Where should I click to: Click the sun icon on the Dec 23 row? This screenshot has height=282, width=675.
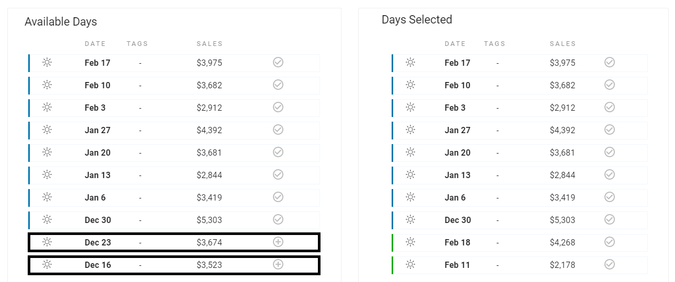pos(47,242)
